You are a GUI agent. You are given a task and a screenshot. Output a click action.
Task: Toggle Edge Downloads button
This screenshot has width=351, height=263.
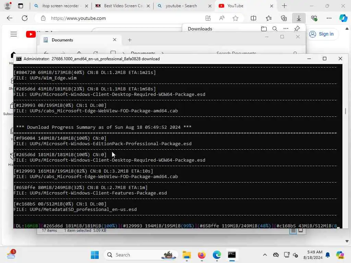pyautogui.click(x=299, y=18)
